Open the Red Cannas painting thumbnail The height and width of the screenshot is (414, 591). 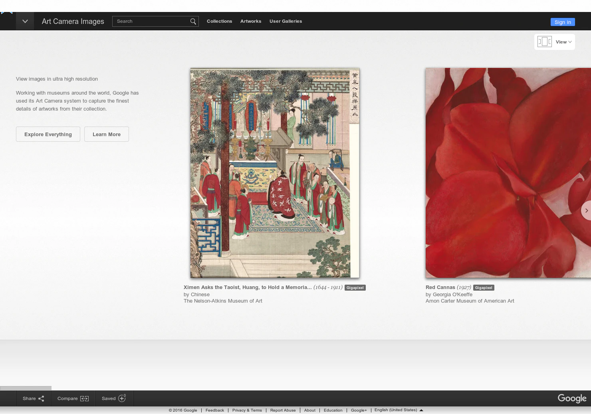tap(508, 173)
